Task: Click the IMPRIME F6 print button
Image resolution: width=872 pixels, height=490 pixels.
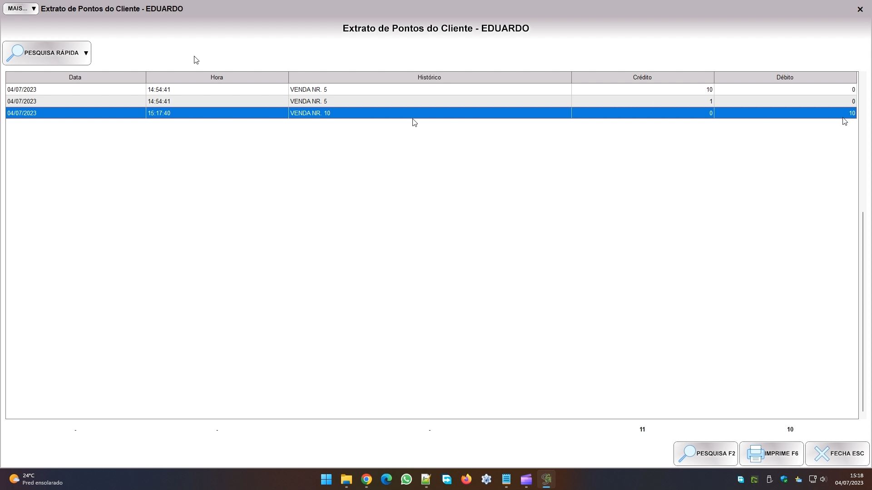Action: pos(772,454)
